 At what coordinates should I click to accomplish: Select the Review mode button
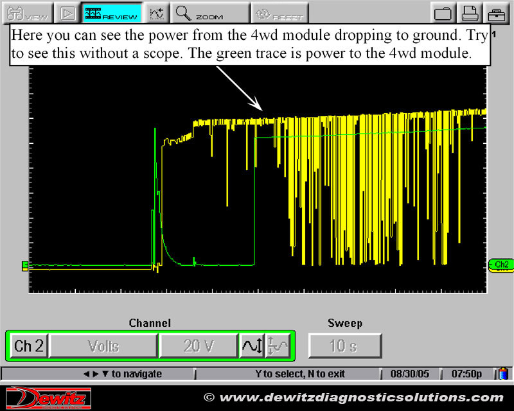[x=111, y=13]
